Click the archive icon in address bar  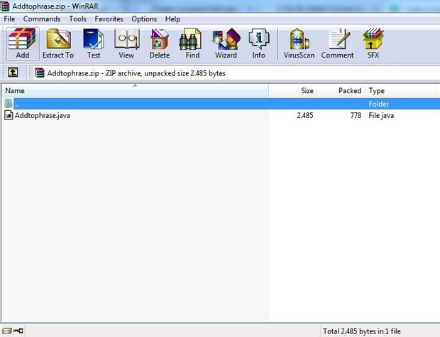point(39,73)
